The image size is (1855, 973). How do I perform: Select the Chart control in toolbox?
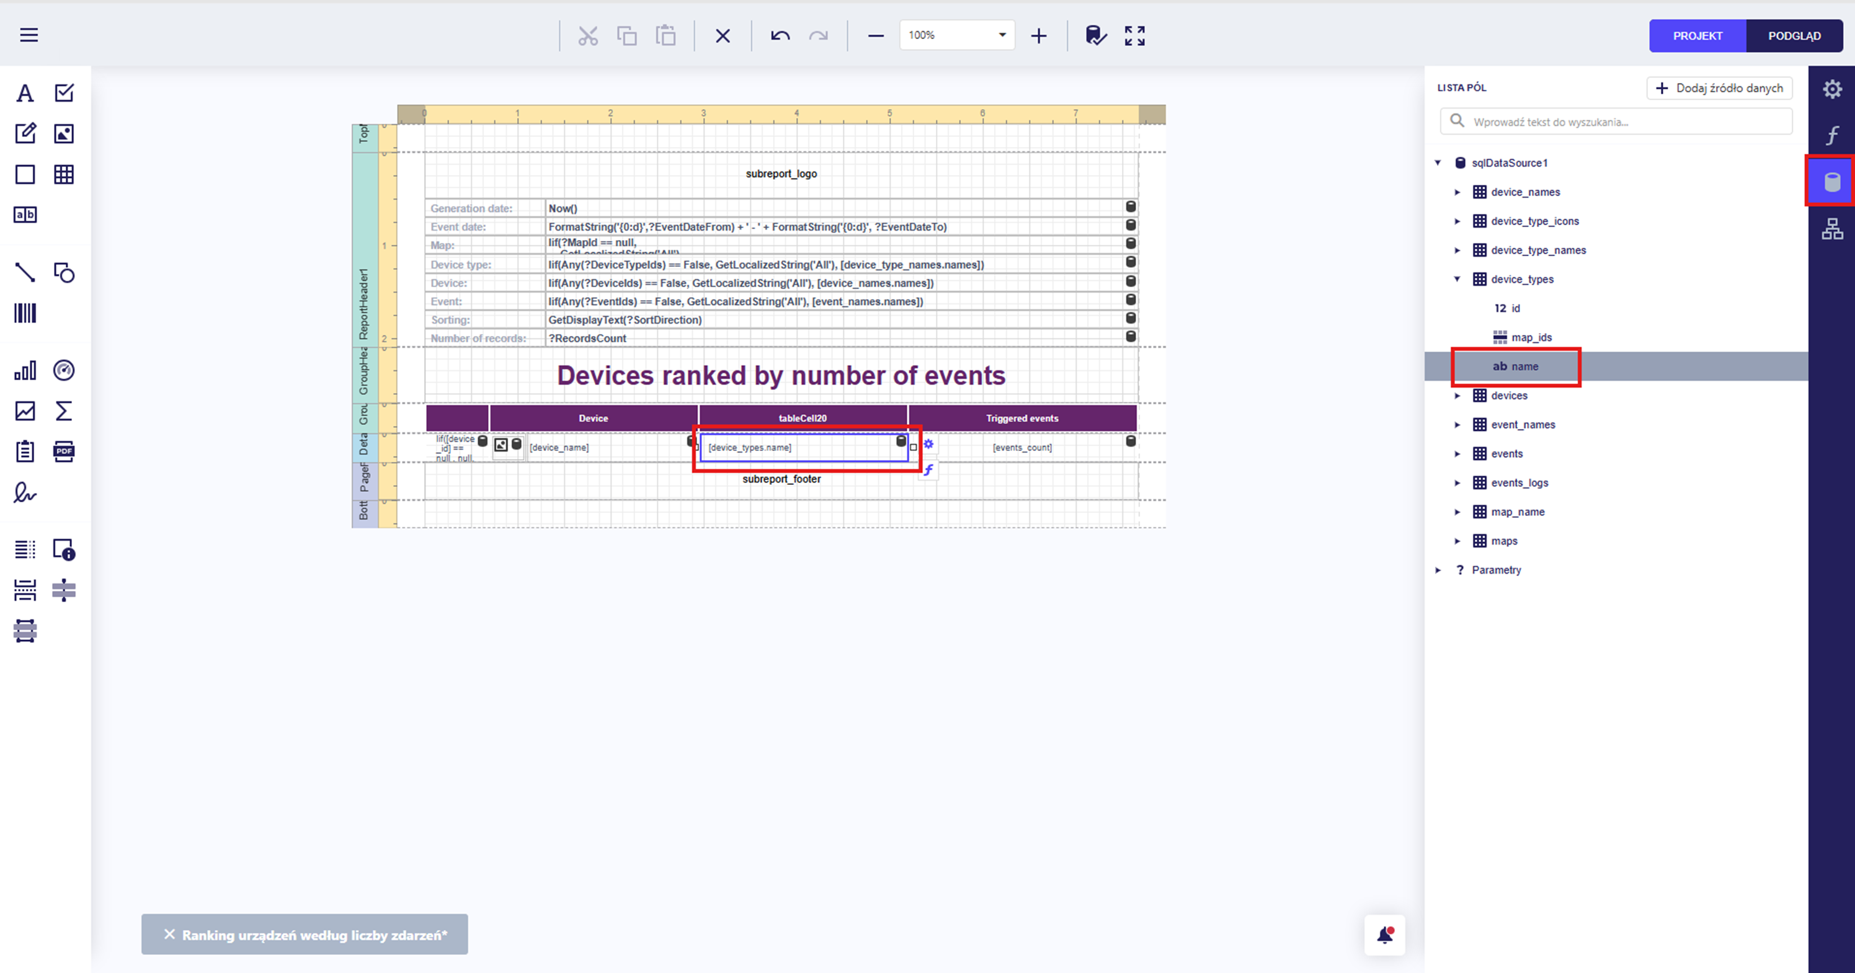pos(25,371)
